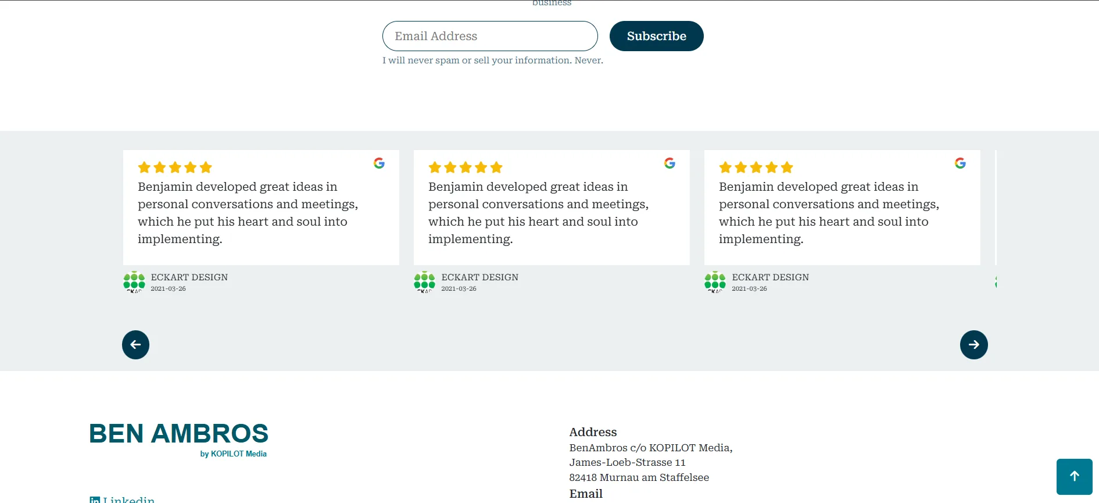The height and width of the screenshot is (503, 1099).
Task: Click first review's Eckart Design avatar
Action: (134, 281)
